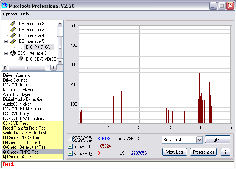The height and width of the screenshot is (169, 236).
Task: Open CD/DVD Copy
Action: (x=16, y=114)
